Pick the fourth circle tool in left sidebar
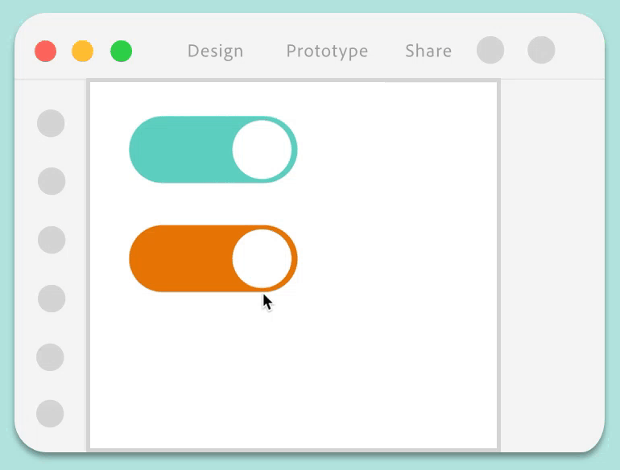The height and width of the screenshot is (470, 620). [52, 298]
